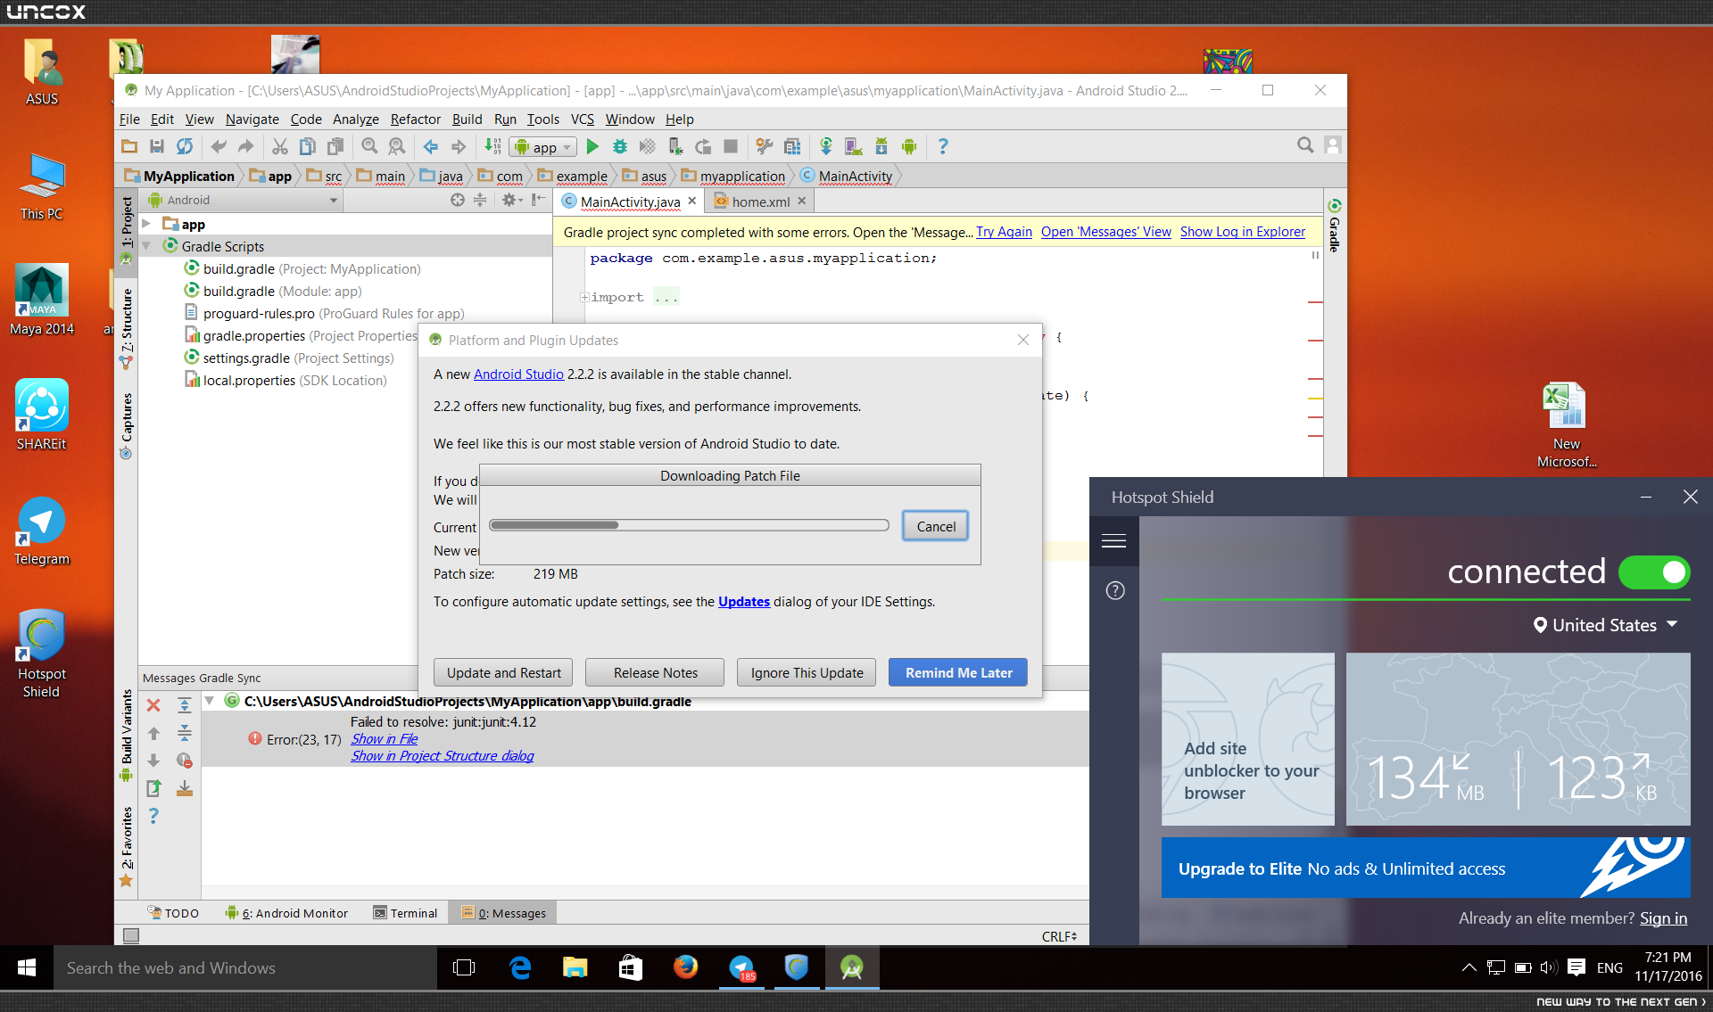Click the Windows search box
The image size is (1713, 1012).
pyautogui.click(x=246, y=968)
